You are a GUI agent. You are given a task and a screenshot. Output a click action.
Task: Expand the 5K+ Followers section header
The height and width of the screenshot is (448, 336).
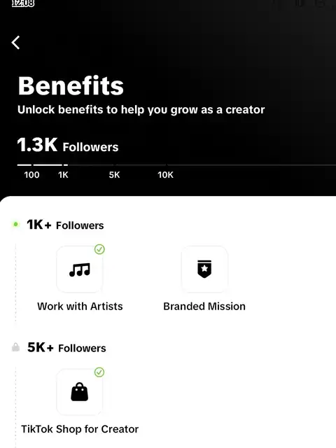[x=66, y=348]
